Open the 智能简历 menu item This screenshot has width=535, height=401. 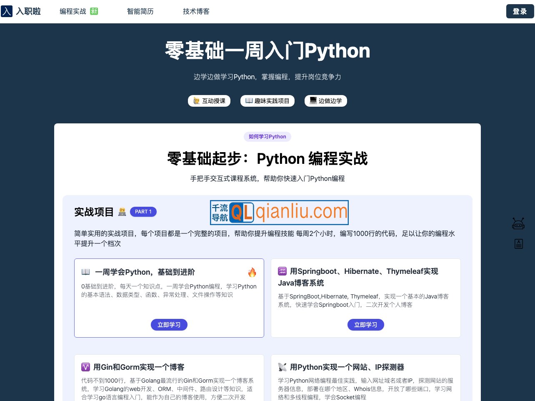tap(140, 11)
